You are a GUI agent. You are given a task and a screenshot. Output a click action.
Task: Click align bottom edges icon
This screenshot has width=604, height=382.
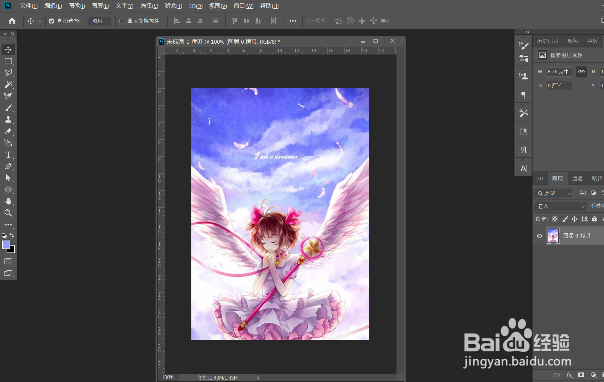tap(258, 21)
